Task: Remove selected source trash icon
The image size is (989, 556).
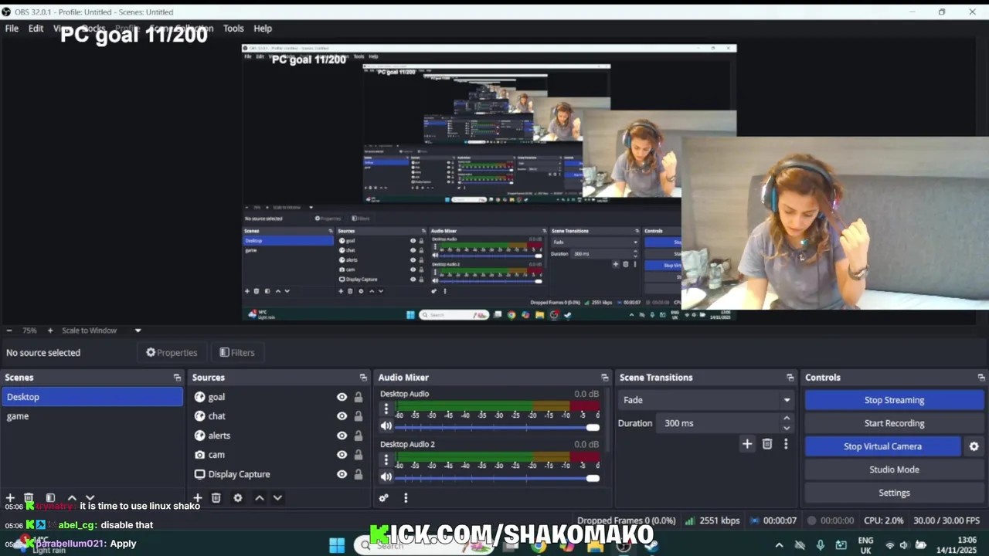Action: [x=216, y=498]
